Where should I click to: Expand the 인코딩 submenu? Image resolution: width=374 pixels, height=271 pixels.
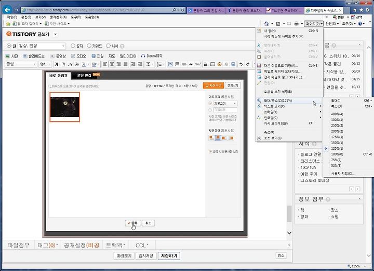coord(289,118)
